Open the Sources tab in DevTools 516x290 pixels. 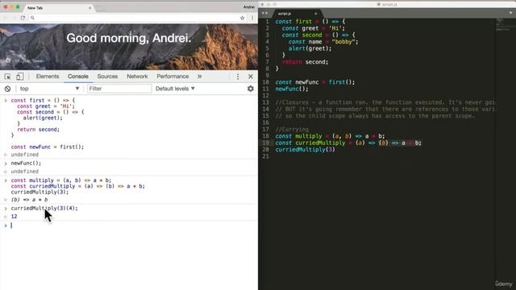point(107,77)
